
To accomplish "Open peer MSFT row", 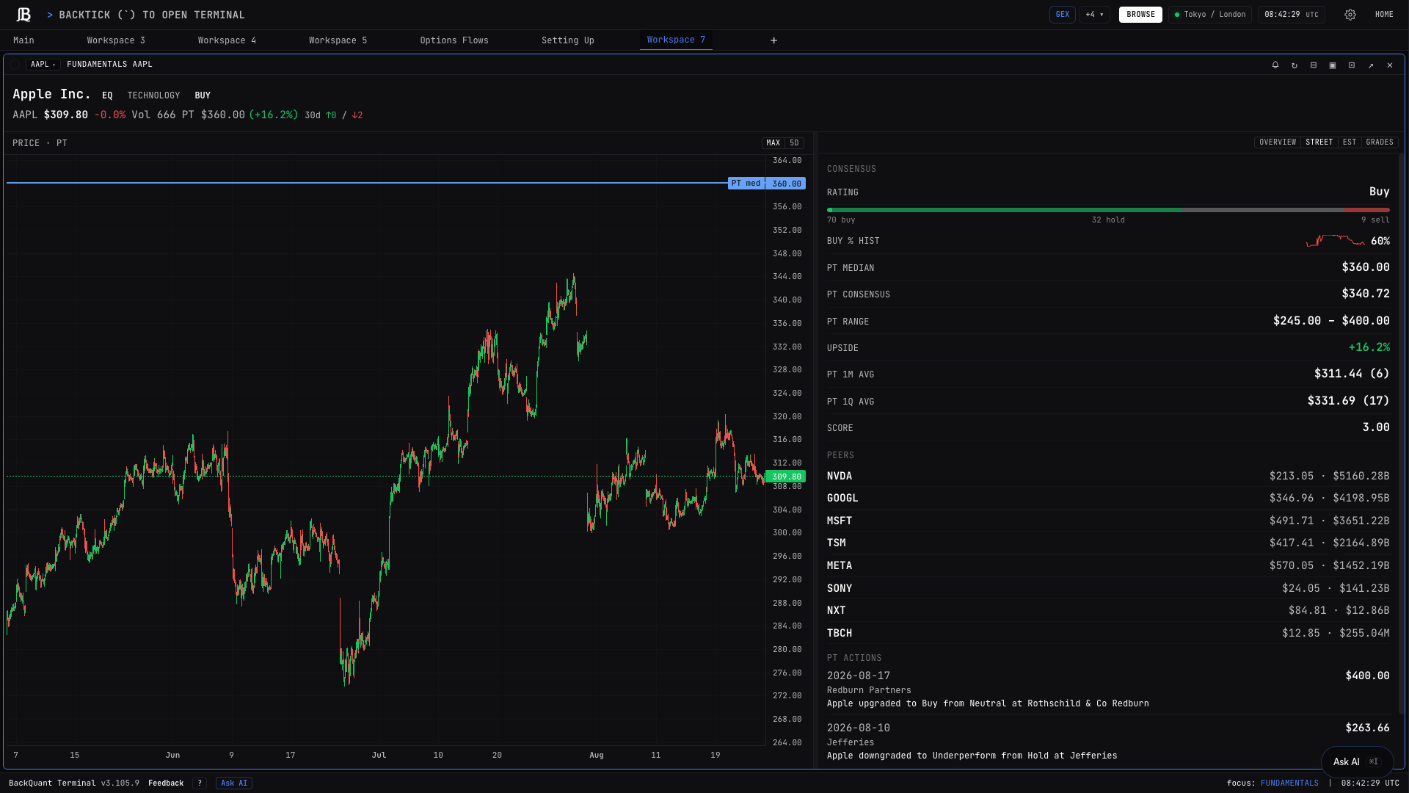I will (1108, 521).
